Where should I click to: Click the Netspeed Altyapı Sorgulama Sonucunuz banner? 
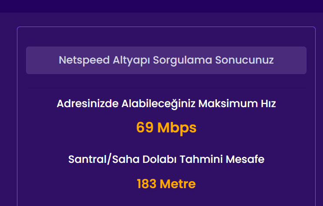[166, 60]
